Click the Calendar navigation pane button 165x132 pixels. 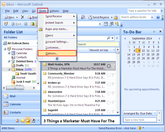[21, 104]
